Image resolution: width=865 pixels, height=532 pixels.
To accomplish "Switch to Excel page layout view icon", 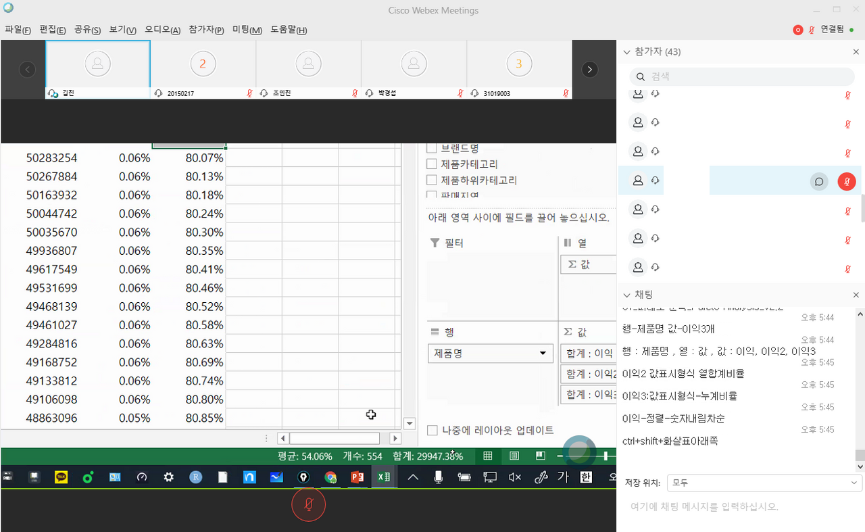I will (x=514, y=456).
